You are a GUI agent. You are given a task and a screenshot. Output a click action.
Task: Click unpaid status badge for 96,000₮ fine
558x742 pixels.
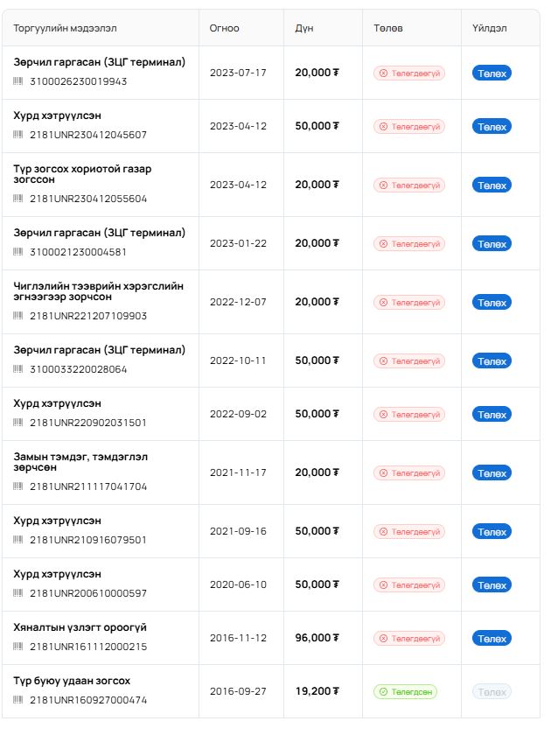[409, 639]
